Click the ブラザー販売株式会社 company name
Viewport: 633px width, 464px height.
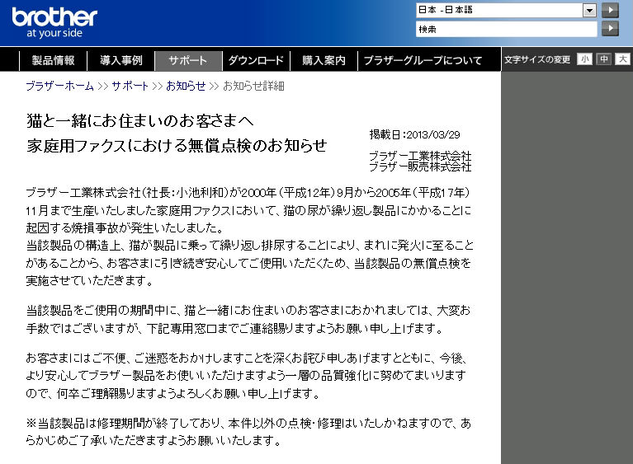pyautogui.click(x=420, y=166)
